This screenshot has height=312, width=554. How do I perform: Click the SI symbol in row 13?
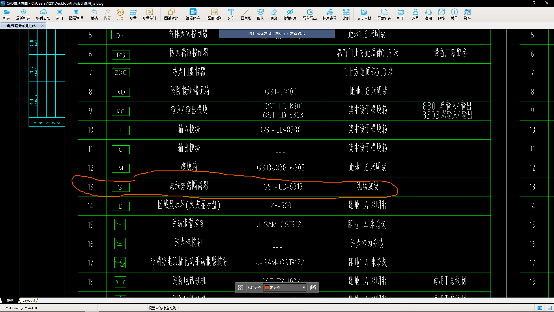click(121, 187)
